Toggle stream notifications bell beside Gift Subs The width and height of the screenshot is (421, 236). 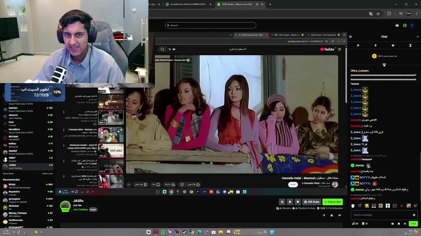(x=290, y=202)
